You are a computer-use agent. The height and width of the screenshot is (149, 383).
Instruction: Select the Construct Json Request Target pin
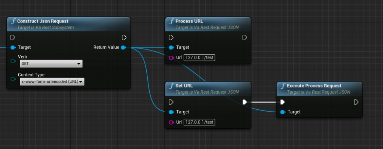13,48
